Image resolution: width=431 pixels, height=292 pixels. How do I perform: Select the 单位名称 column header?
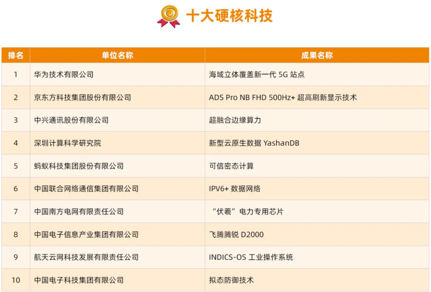click(117, 55)
